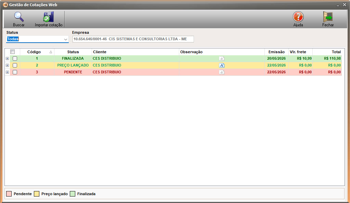The height and width of the screenshot is (203, 350).
Task: Click code 1 in the Código column
Action: pyautogui.click(x=37, y=59)
